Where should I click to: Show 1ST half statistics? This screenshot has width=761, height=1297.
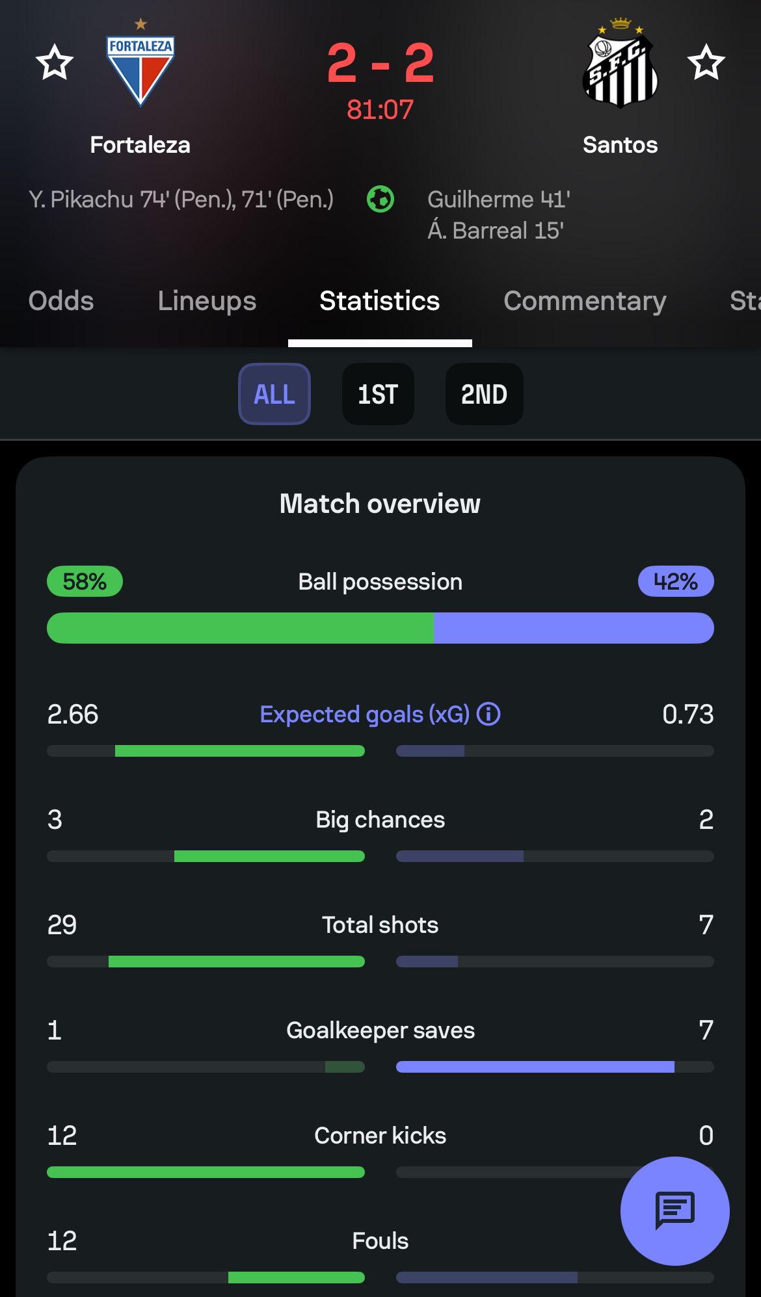pos(378,394)
